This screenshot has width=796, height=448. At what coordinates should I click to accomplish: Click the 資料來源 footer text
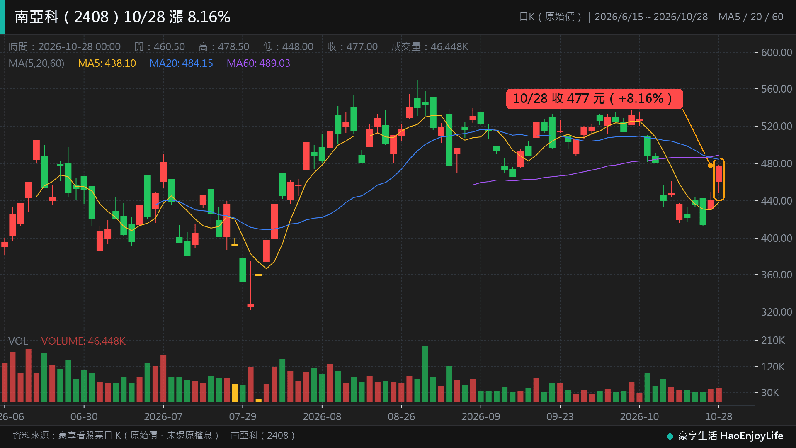click(x=154, y=436)
